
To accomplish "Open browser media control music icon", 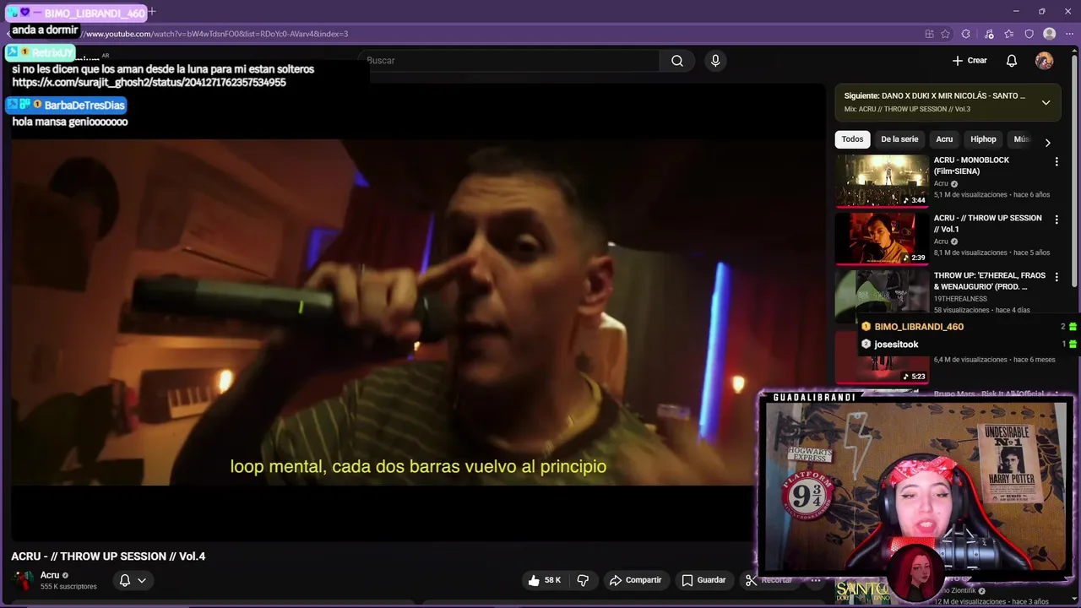I will (x=989, y=34).
